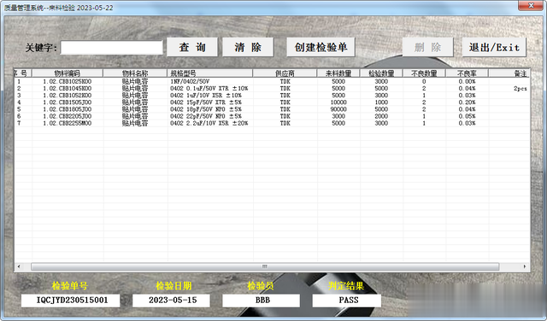Screen dimensions: 547x321
Task: Click the 来料数量 column header
Action: [x=338, y=73]
